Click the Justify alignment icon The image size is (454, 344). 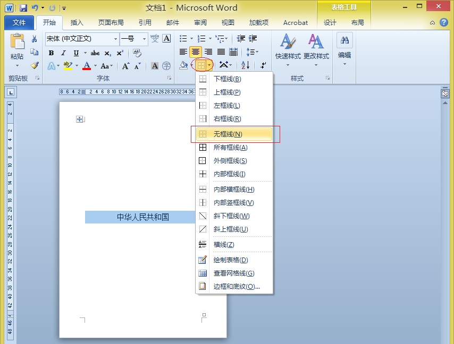[221, 52]
